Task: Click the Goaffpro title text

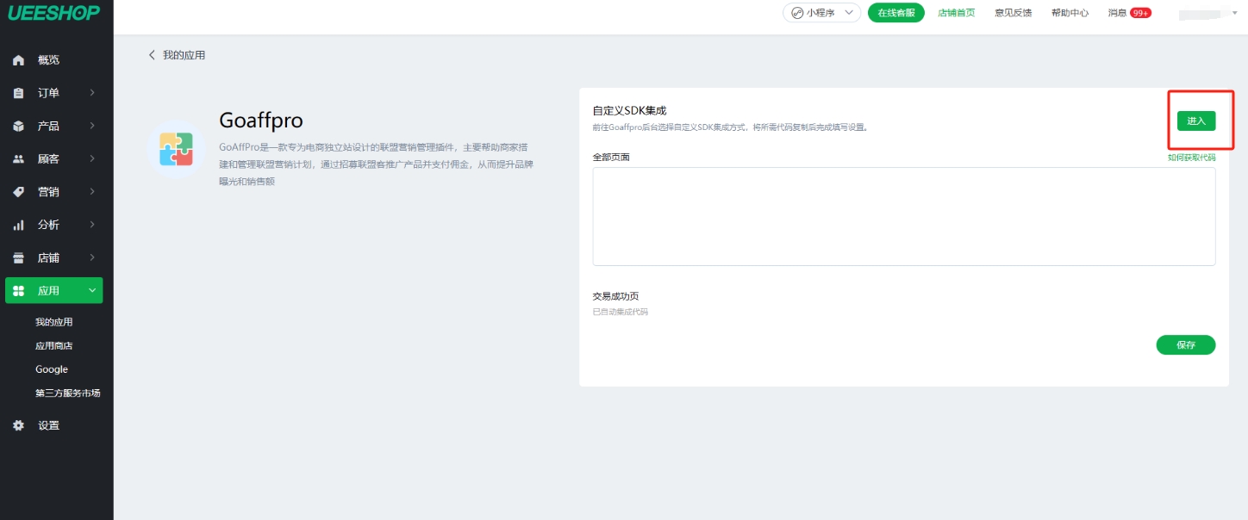Action: 261,120
